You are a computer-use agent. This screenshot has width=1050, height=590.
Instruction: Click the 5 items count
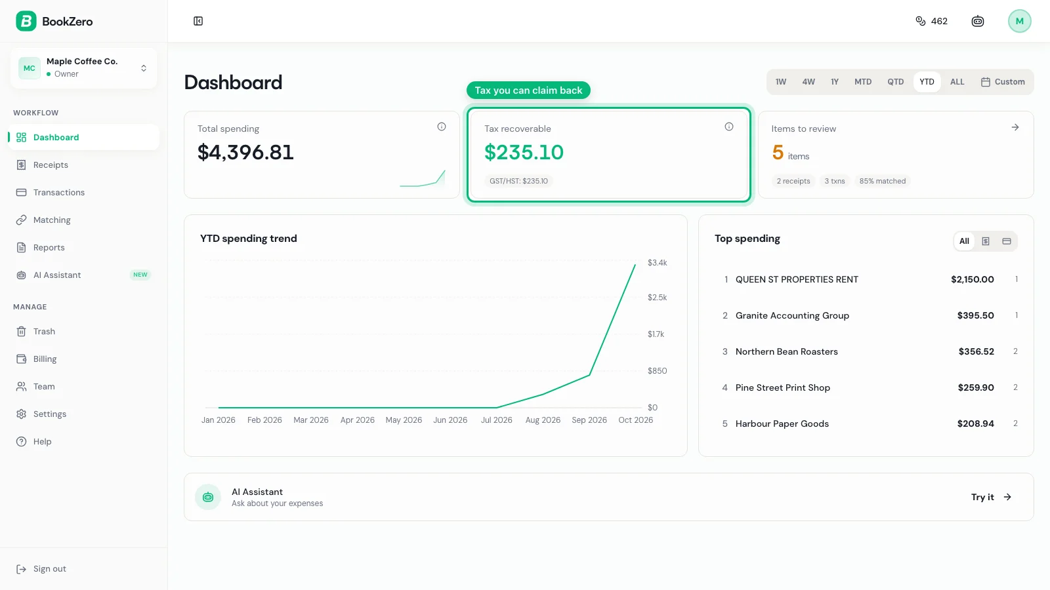pyautogui.click(x=790, y=153)
